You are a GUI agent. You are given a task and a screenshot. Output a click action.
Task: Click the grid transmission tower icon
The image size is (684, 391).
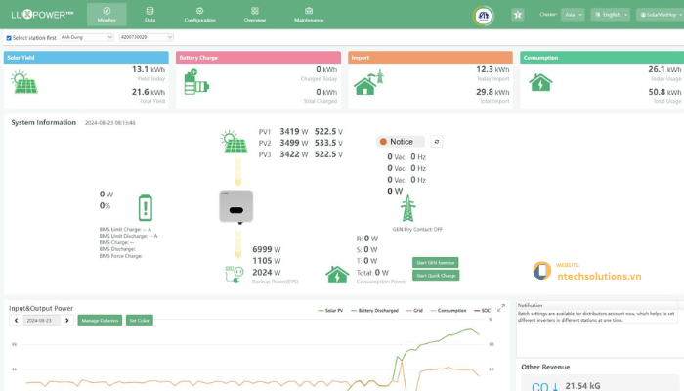pyautogui.click(x=405, y=207)
